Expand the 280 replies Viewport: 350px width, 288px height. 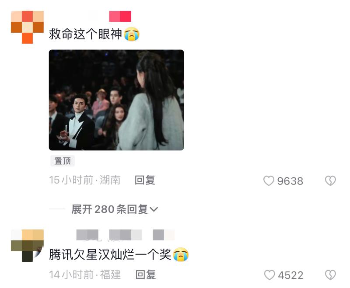[115, 209]
